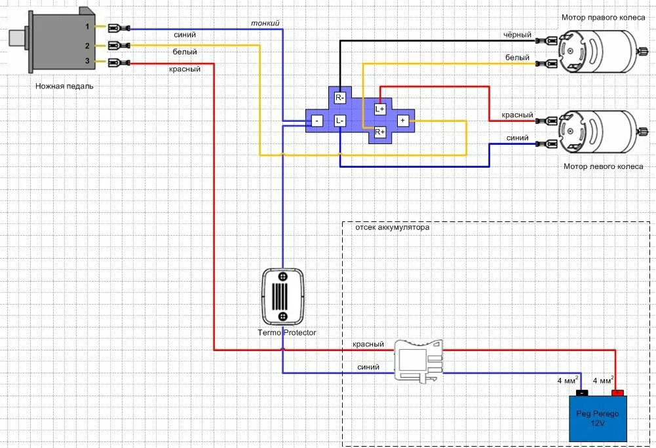This screenshot has width=656, height=448.
Task: Select the L+ terminal on the junction block
Action: pos(380,109)
